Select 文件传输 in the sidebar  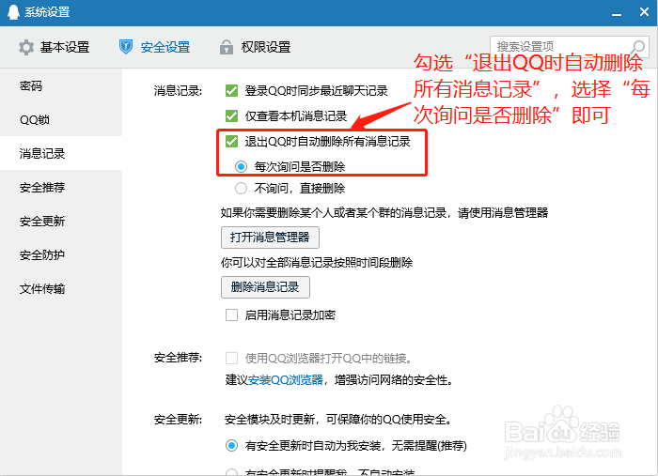(61, 289)
